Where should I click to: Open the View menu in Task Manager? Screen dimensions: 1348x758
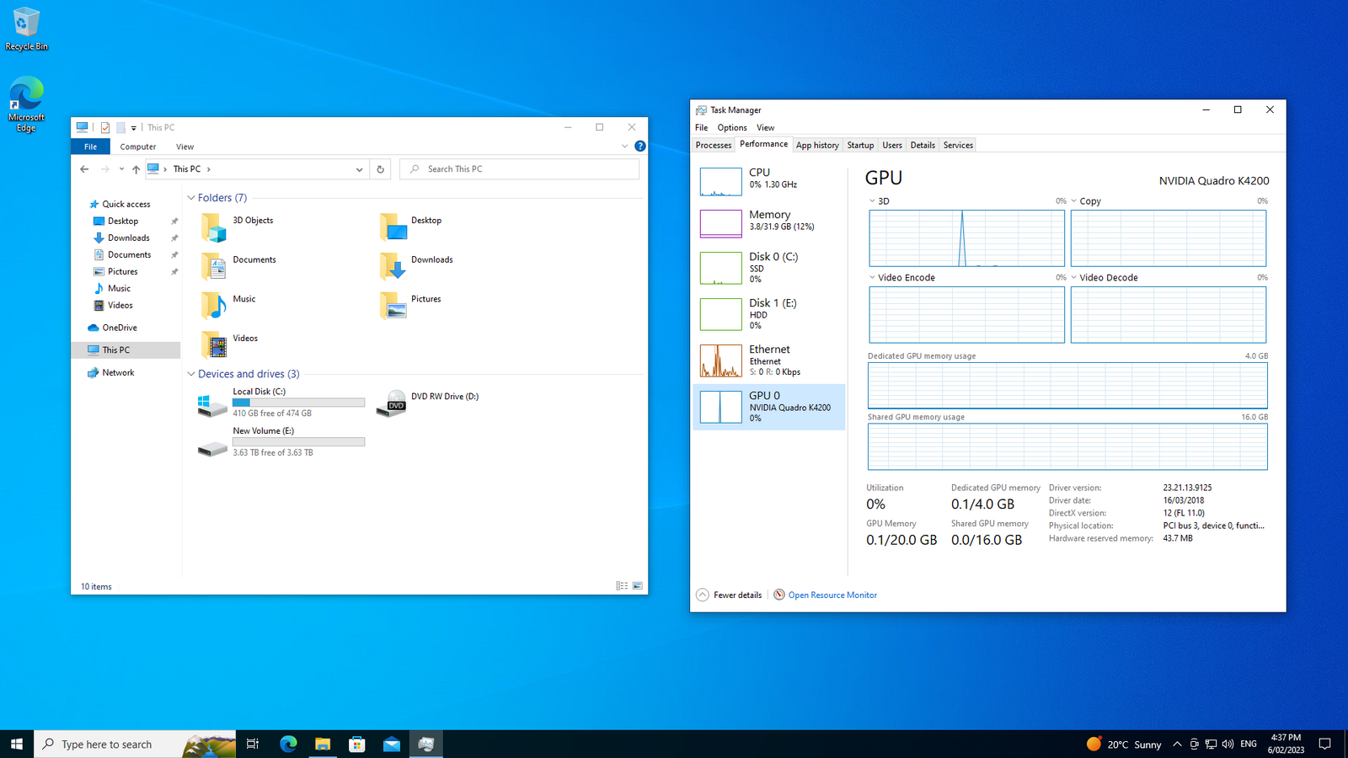point(765,128)
